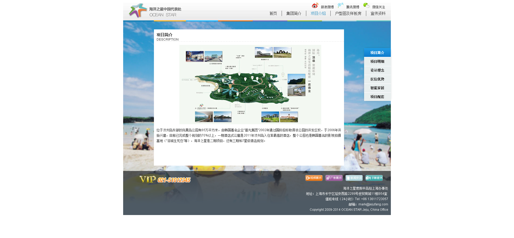
Task: Click the WeChat speech bubble icon
Action: pyautogui.click(x=366, y=5)
